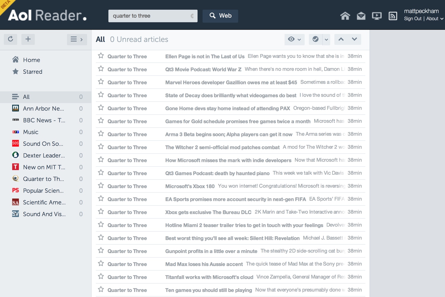Click the RSS feed icon in the header
The image size is (445, 297).
pyautogui.click(x=393, y=16)
